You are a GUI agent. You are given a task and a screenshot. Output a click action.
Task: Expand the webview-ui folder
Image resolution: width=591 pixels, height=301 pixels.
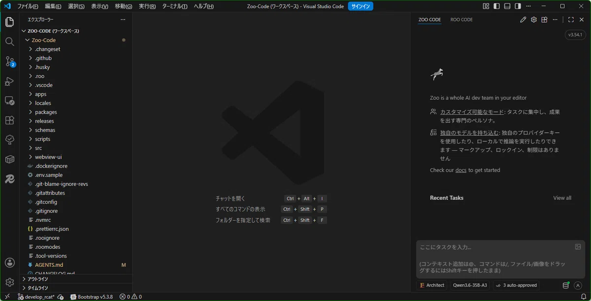point(76,157)
